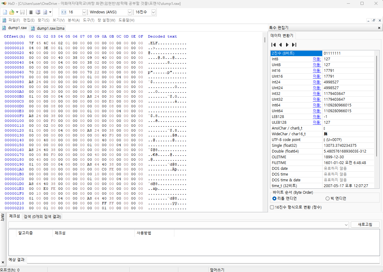383x272 pixels.
Task: Open the 편집(E) menu
Action: [29, 20]
